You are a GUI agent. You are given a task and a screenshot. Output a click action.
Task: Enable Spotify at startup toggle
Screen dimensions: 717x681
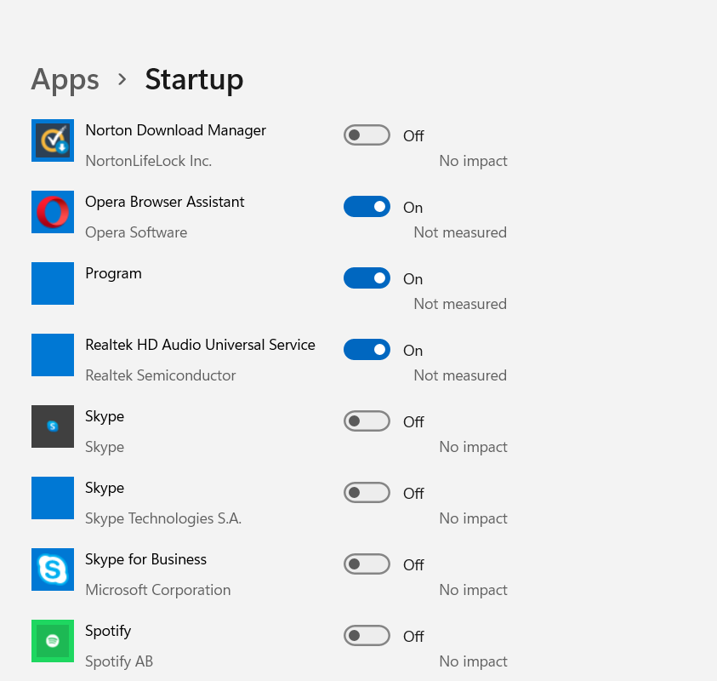(x=367, y=635)
